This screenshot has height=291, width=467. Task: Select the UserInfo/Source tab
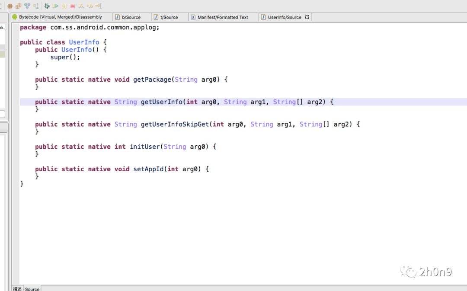[285, 17]
